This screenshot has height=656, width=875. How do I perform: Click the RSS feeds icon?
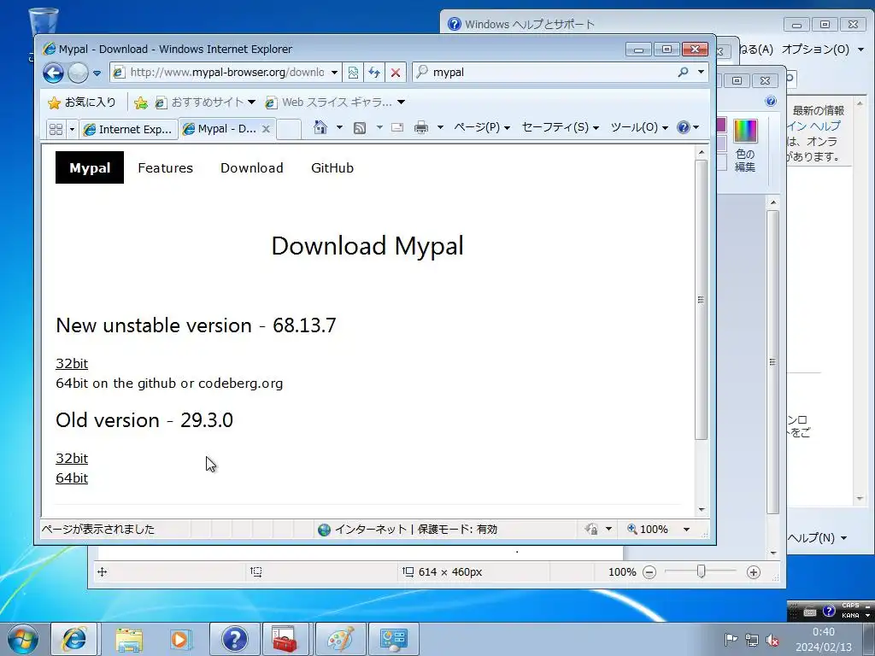pyautogui.click(x=360, y=128)
